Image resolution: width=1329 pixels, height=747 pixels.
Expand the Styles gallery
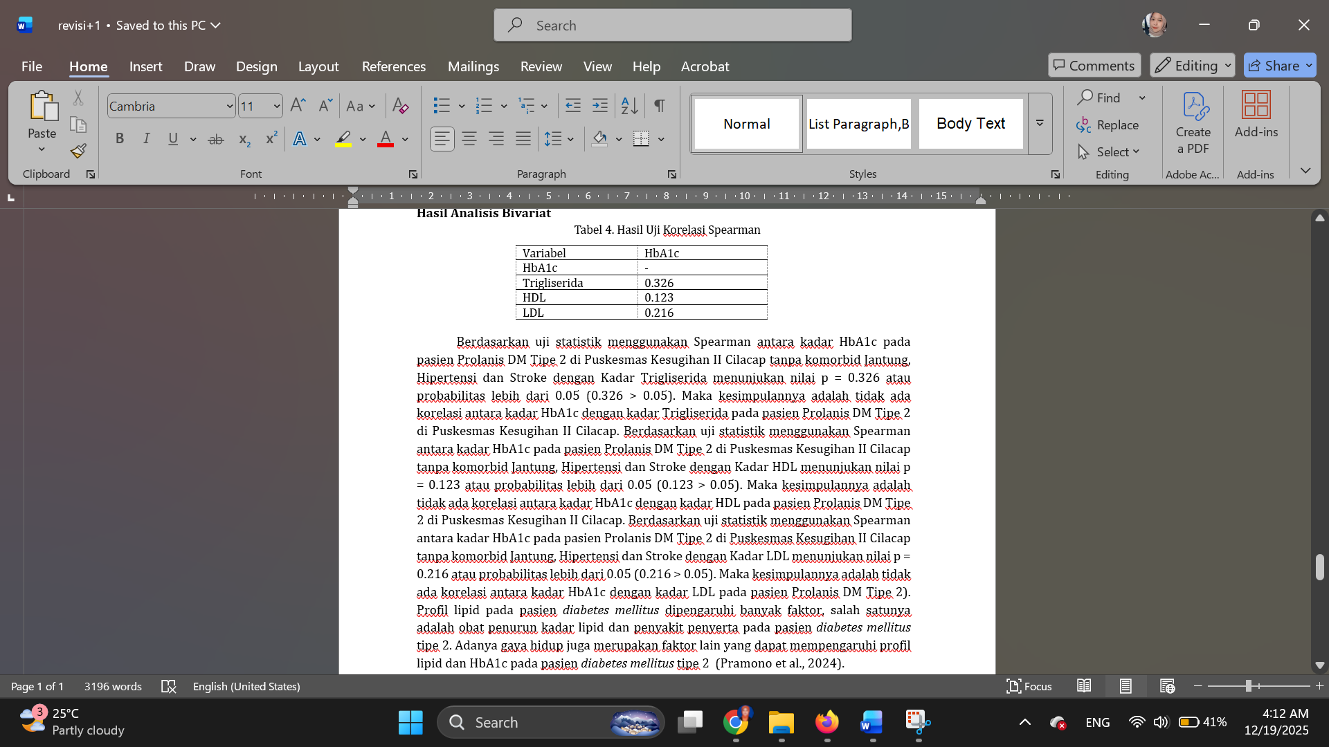pyautogui.click(x=1040, y=123)
